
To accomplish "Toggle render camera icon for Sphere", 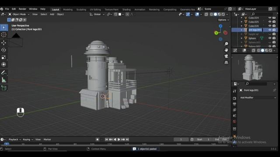I will coord(274,38).
